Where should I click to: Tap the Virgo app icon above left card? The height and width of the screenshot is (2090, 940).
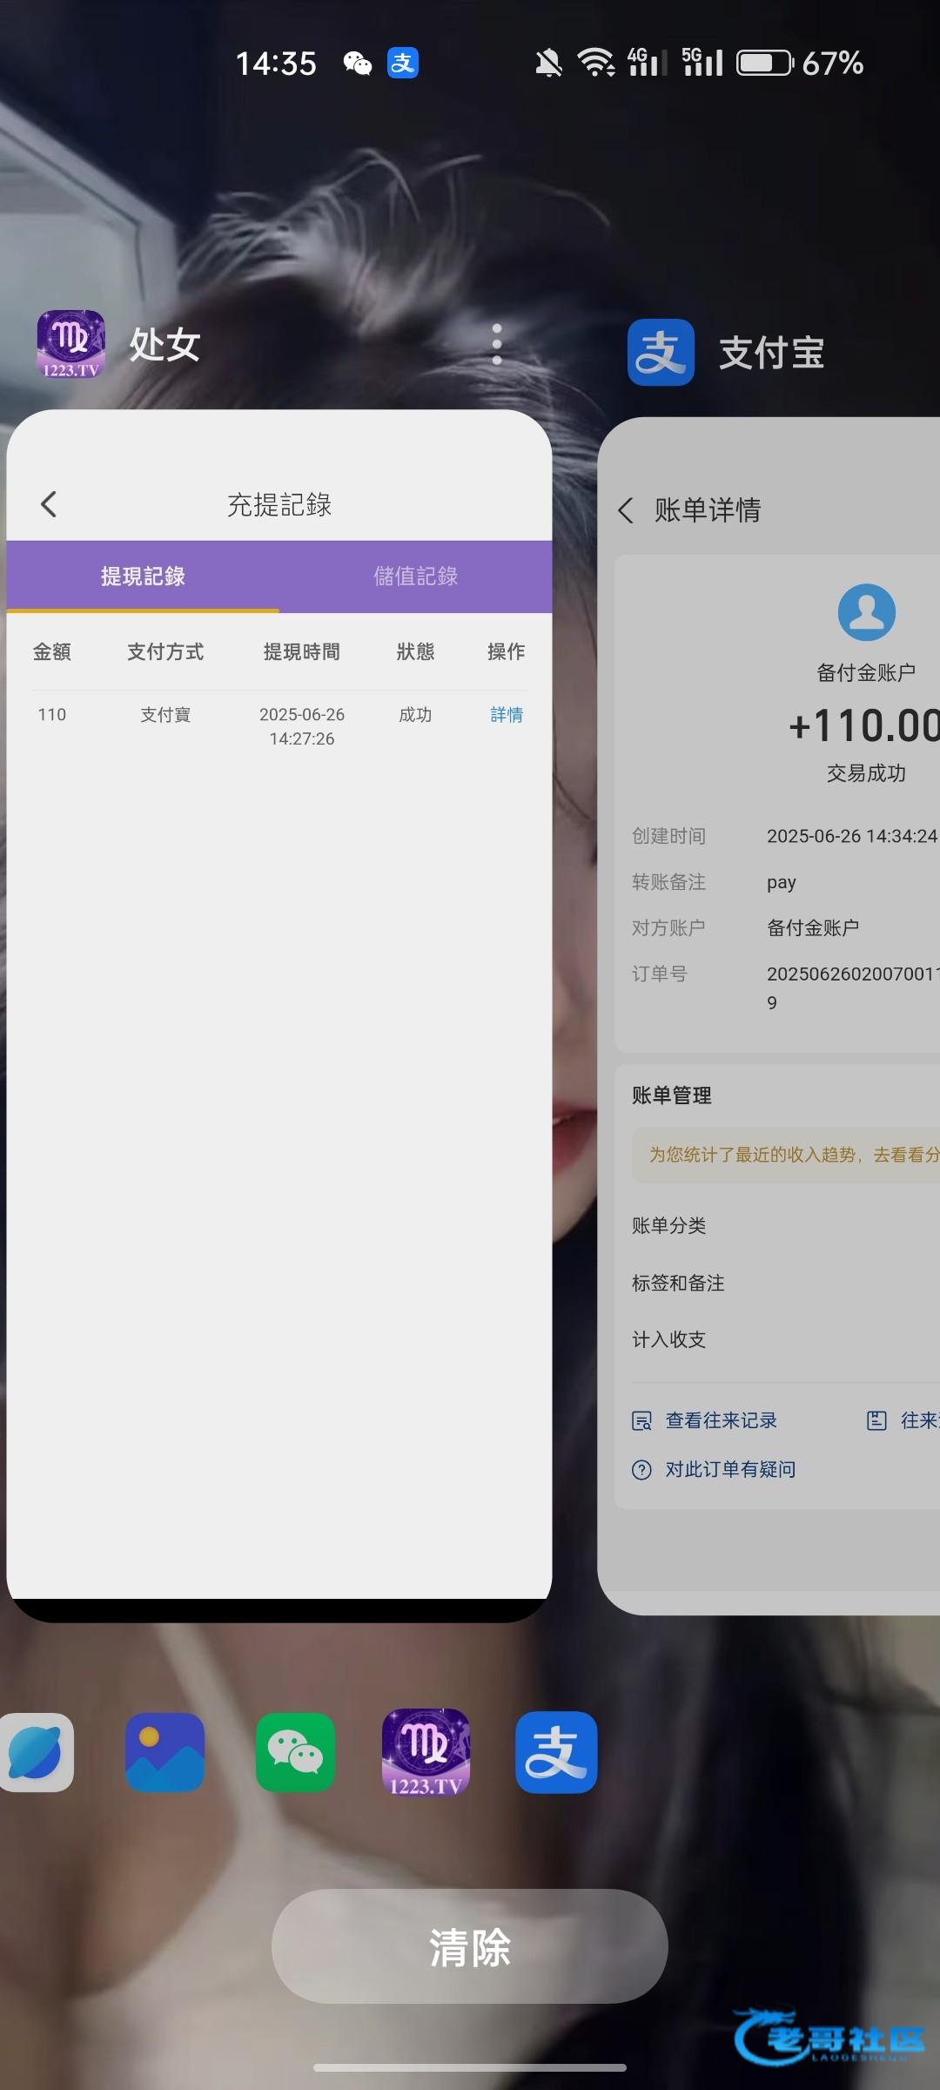click(70, 344)
